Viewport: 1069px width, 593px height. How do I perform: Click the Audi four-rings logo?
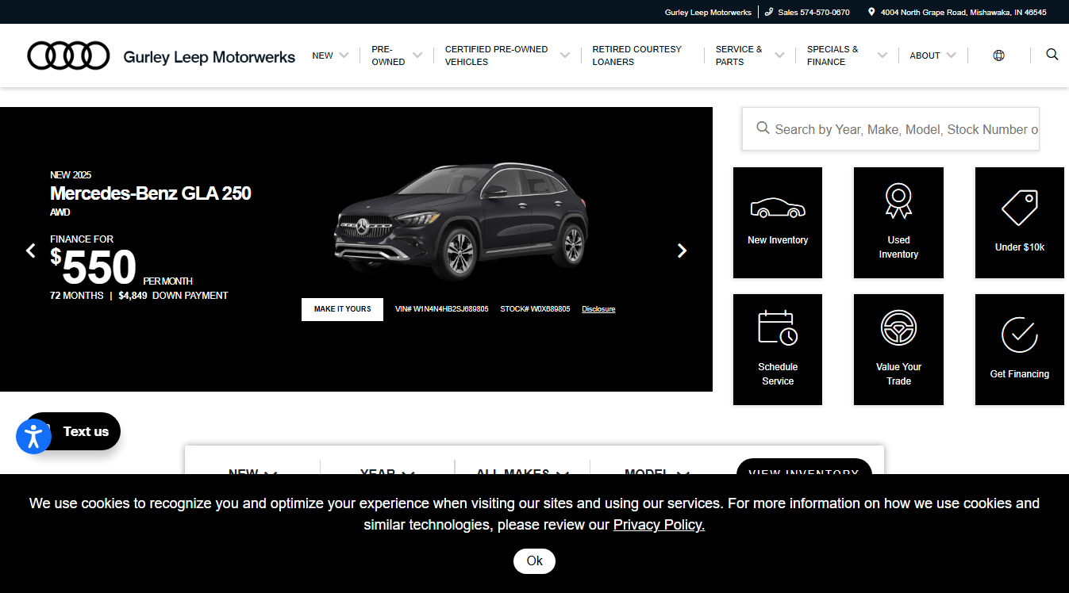tap(68, 55)
